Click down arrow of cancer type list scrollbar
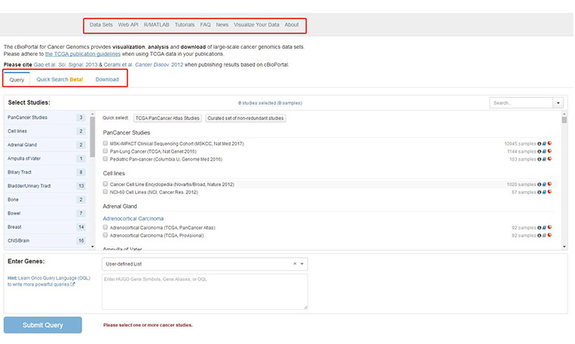Image resolution: width=575 pixels, height=344 pixels. (x=92, y=247)
